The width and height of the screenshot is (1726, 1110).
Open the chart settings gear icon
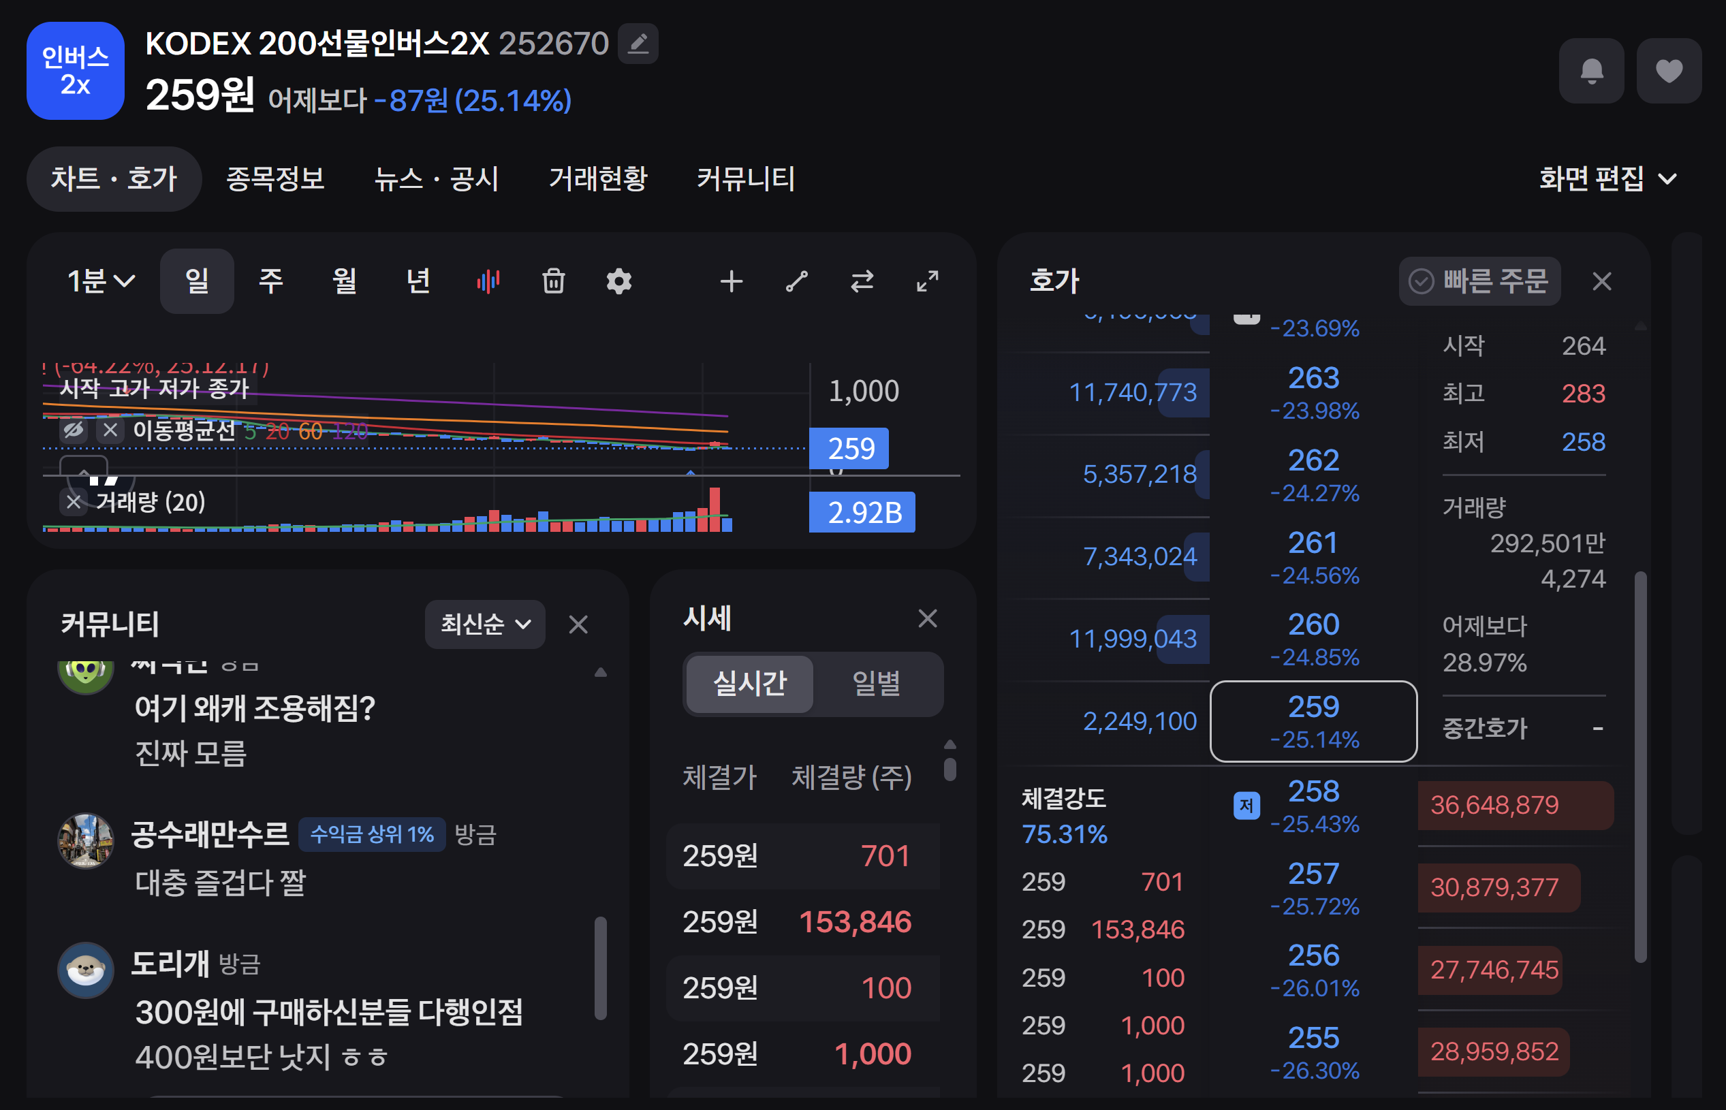click(618, 281)
